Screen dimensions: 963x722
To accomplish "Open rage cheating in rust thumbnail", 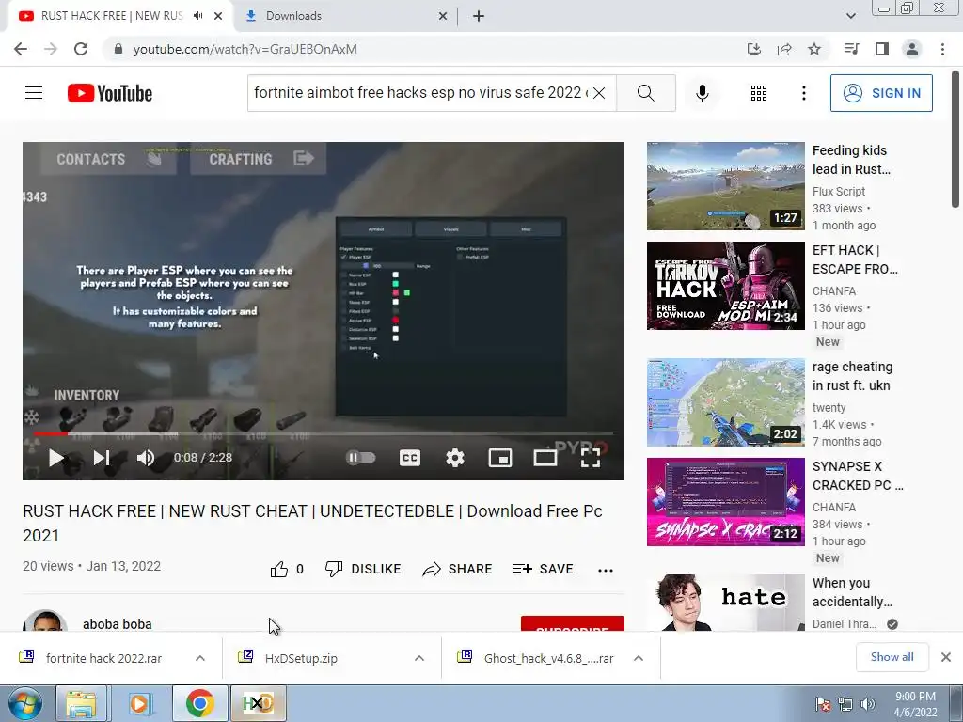I will [x=725, y=402].
